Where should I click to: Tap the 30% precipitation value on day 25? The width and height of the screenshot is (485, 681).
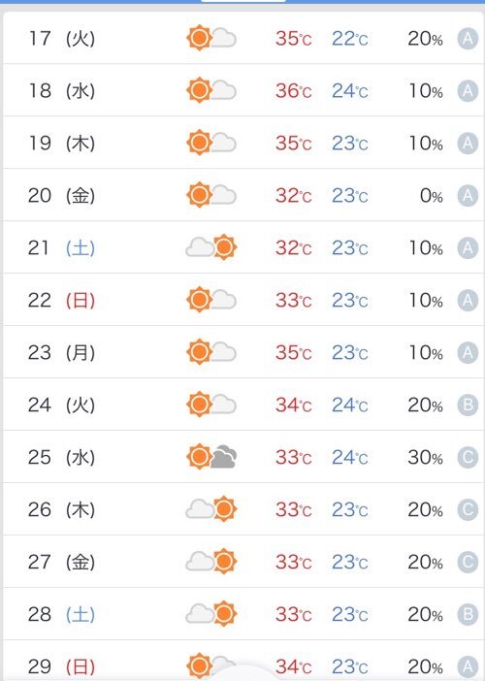425,457
